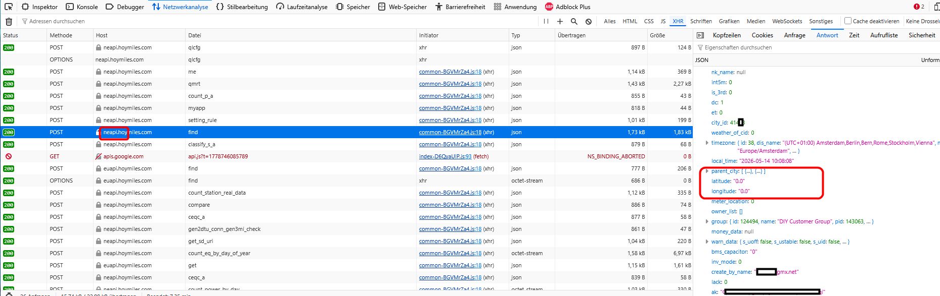Image resolution: width=940 pixels, height=296 pixels.
Task: Toggle the CSS request filter
Action: click(649, 21)
